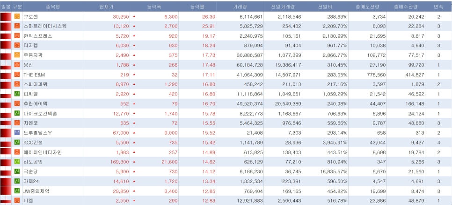
Task: Click the change rate 26.30
Action: (x=209, y=17)
